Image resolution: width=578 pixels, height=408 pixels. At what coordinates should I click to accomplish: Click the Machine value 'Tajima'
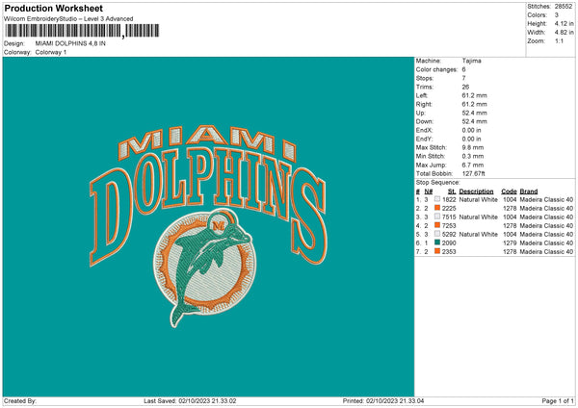[x=471, y=61]
